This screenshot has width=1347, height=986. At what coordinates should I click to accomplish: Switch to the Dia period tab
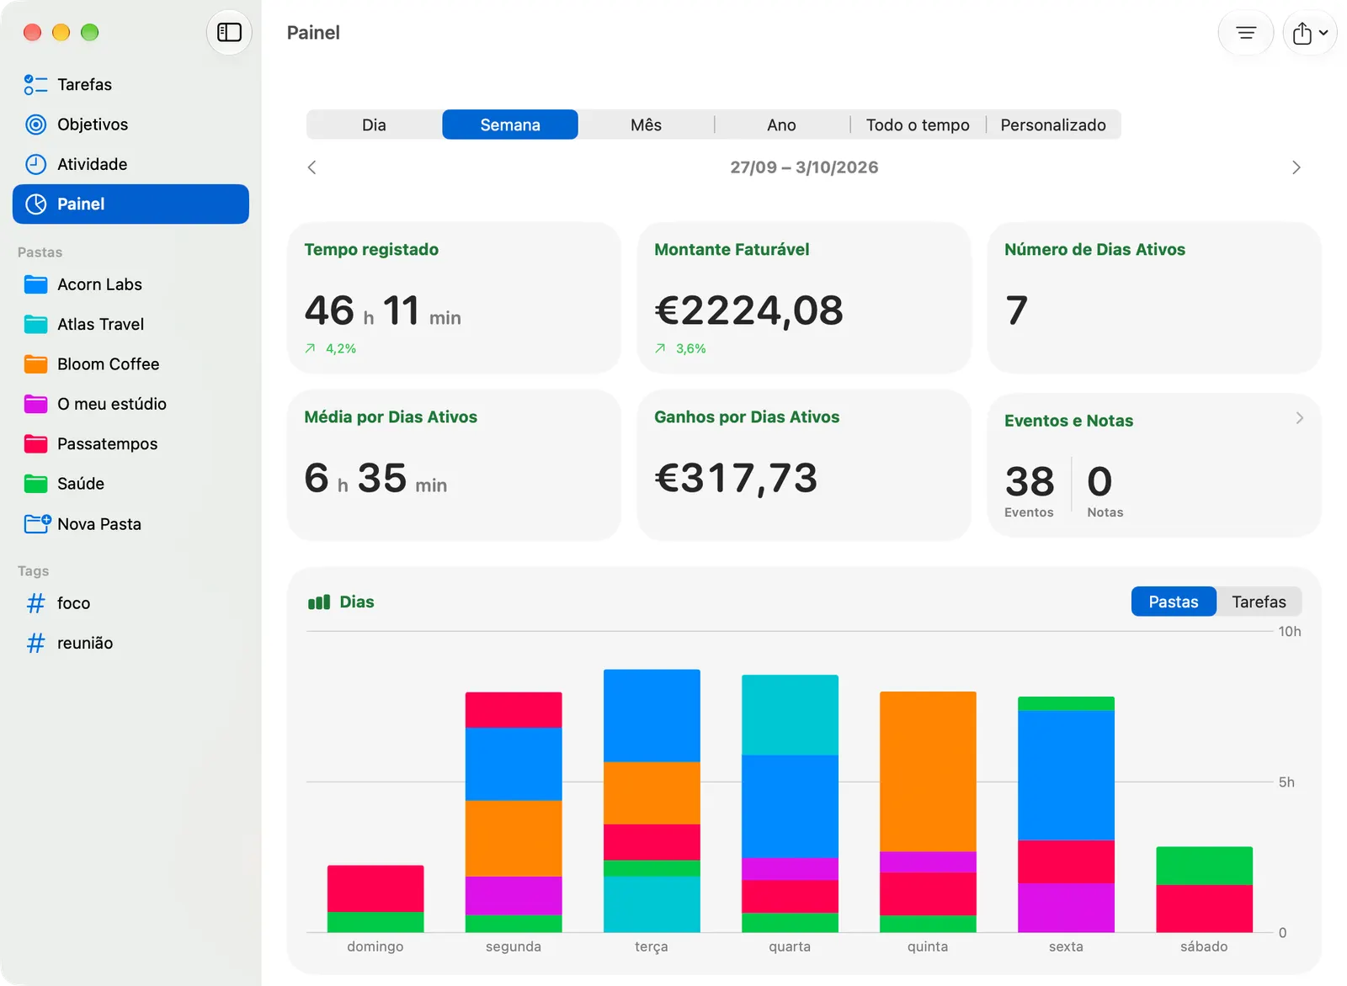pyautogui.click(x=374, y=125)
